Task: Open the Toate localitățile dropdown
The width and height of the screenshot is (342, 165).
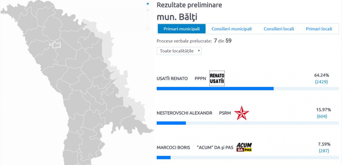Action: pyautogui.click(x=179, y=51)
